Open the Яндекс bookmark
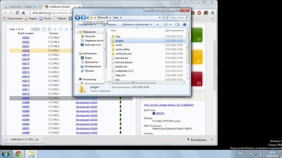This screenshot has height=158, width=282. point(31,18)
